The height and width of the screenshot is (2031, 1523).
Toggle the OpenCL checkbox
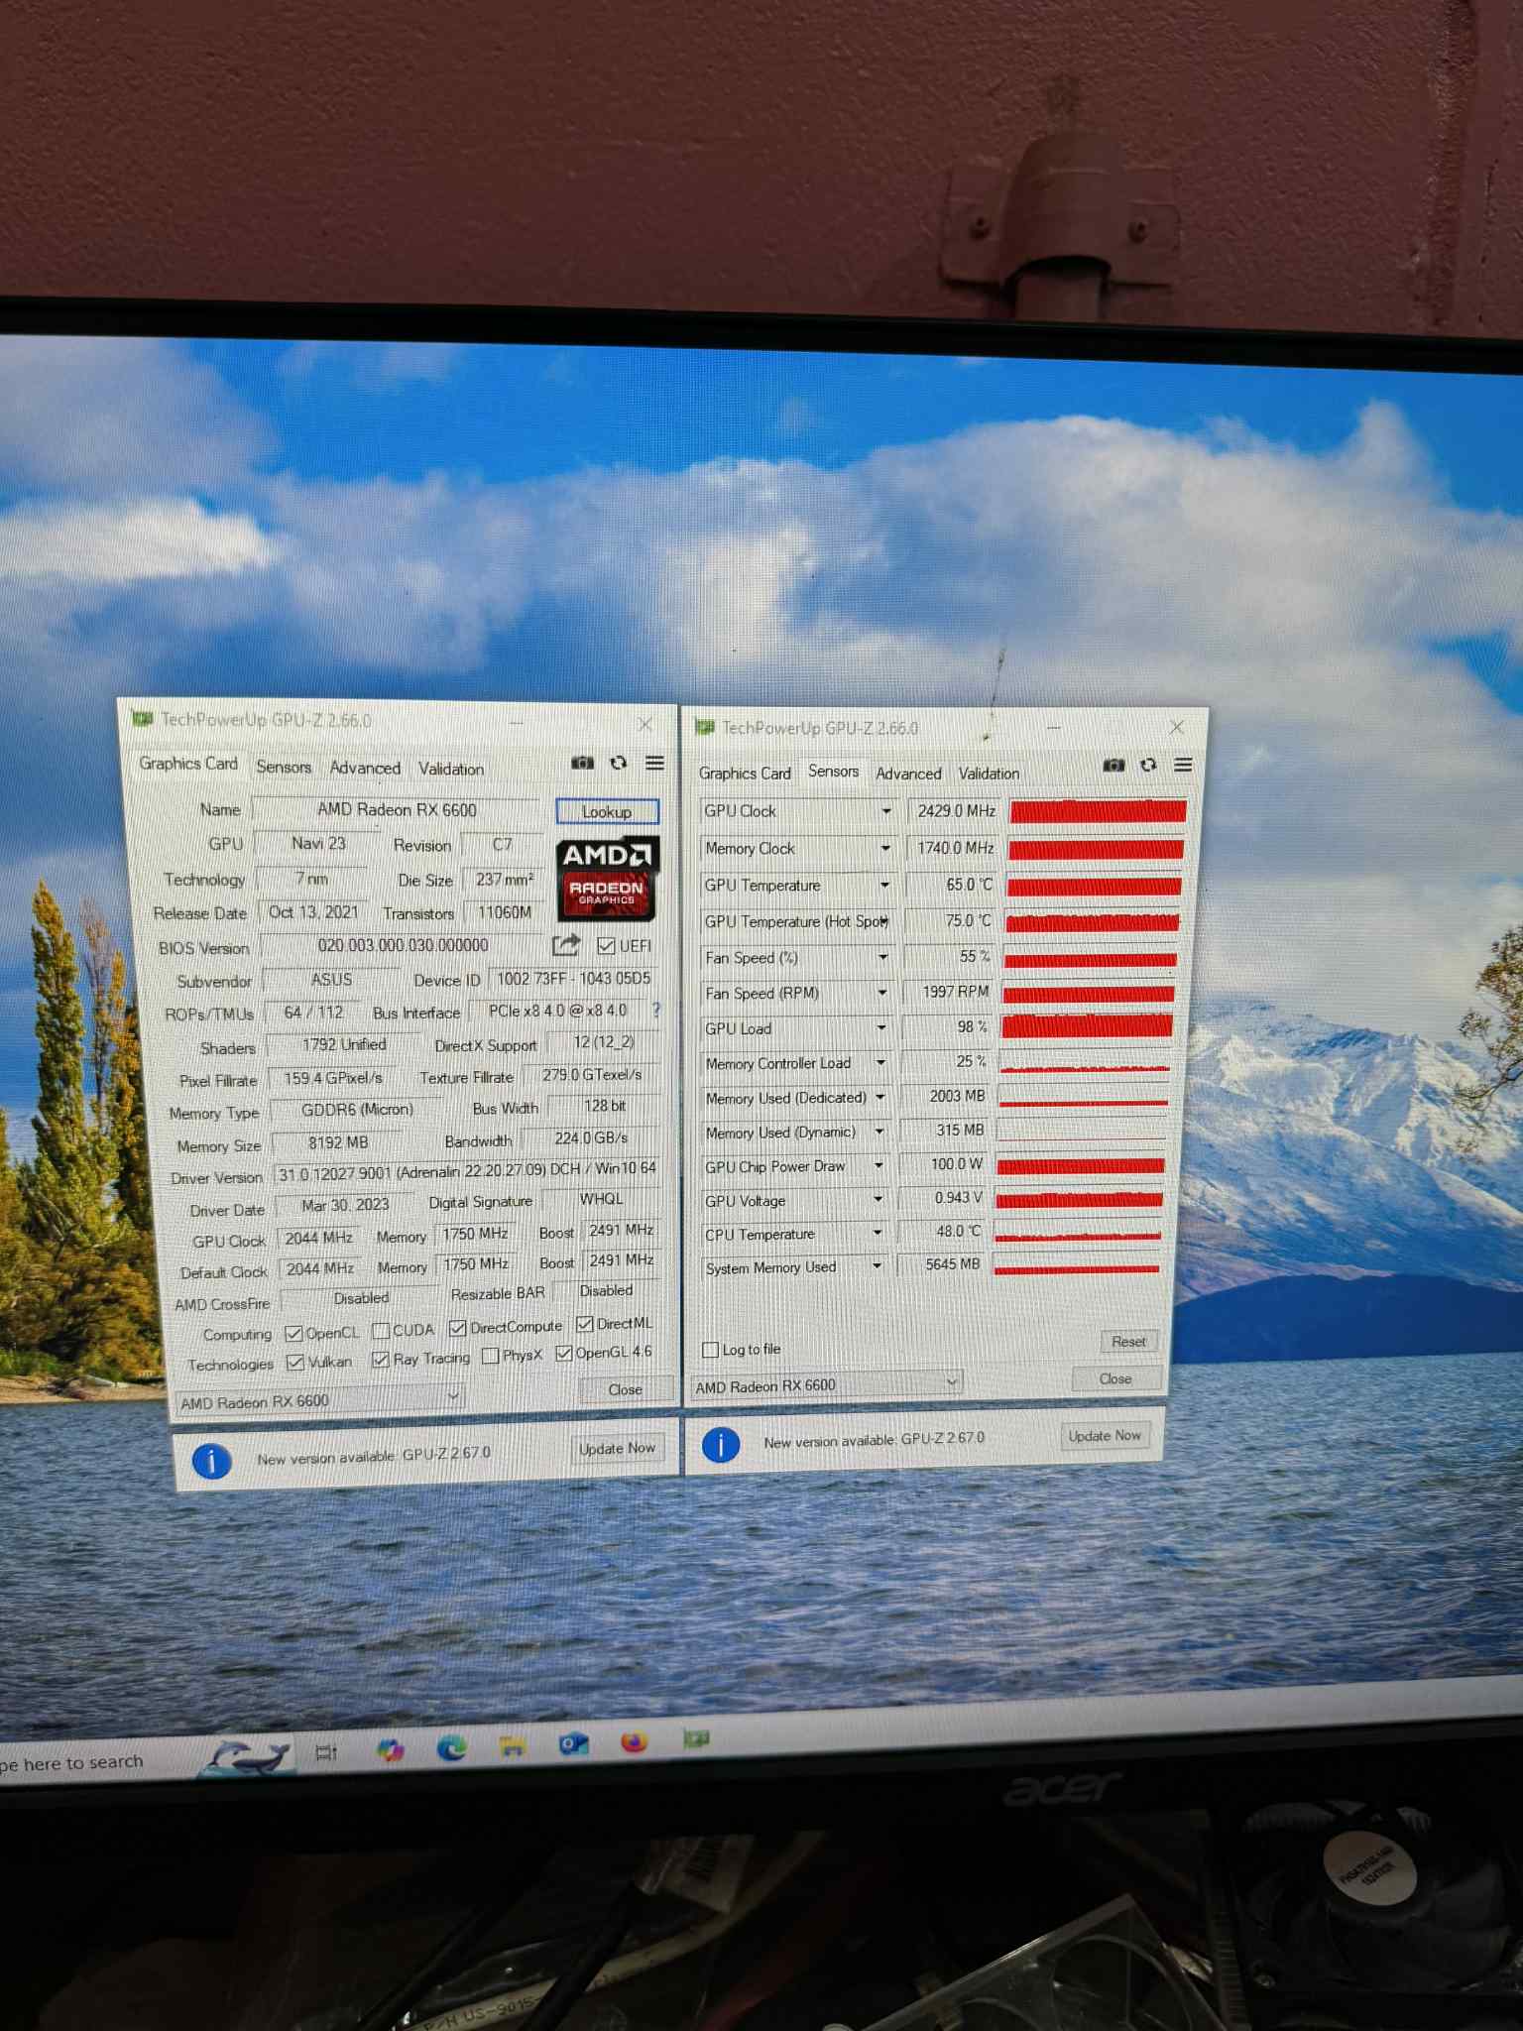[x=293, y=1333]
